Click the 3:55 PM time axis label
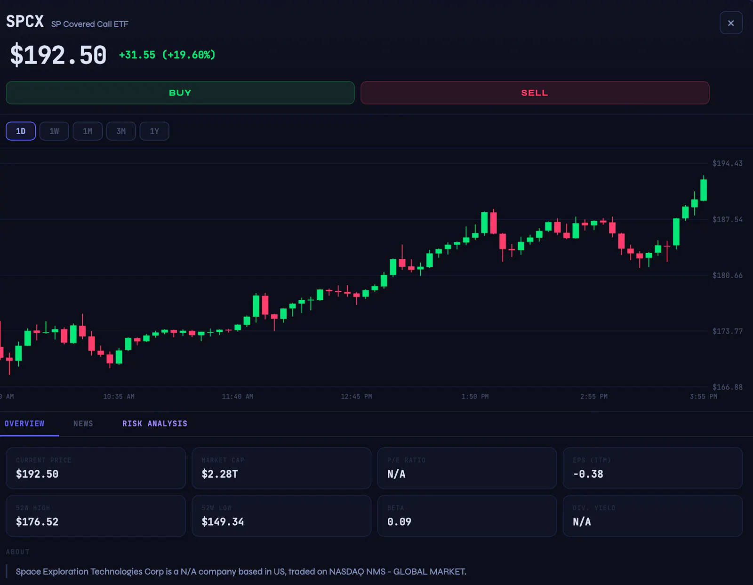Image resolution: width=753 pixels, height=585 pixels. [704, 397]
